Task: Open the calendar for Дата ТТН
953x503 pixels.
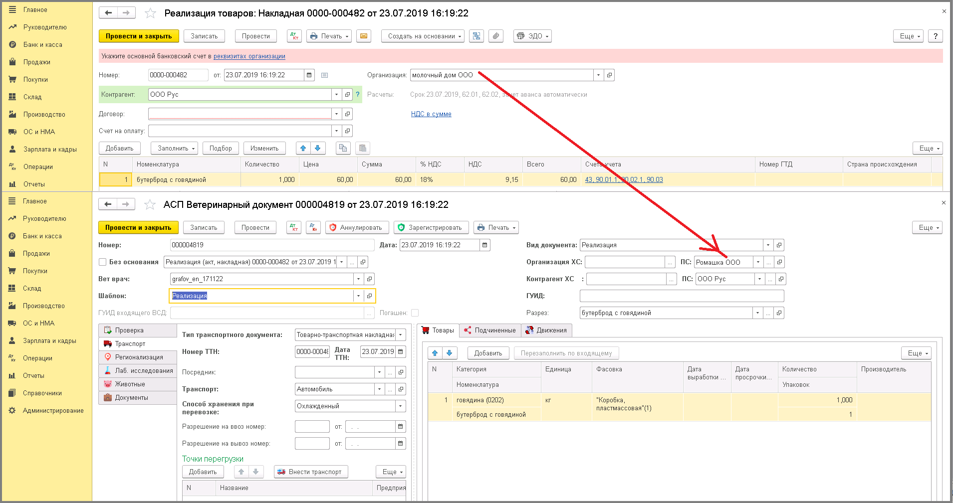Action: (x=401, y=351)
